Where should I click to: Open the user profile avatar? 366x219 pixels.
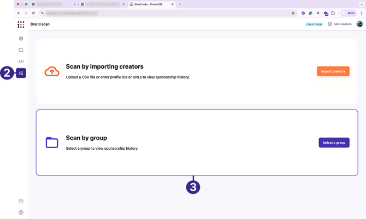pyautogui.click(x=360, y=24)
